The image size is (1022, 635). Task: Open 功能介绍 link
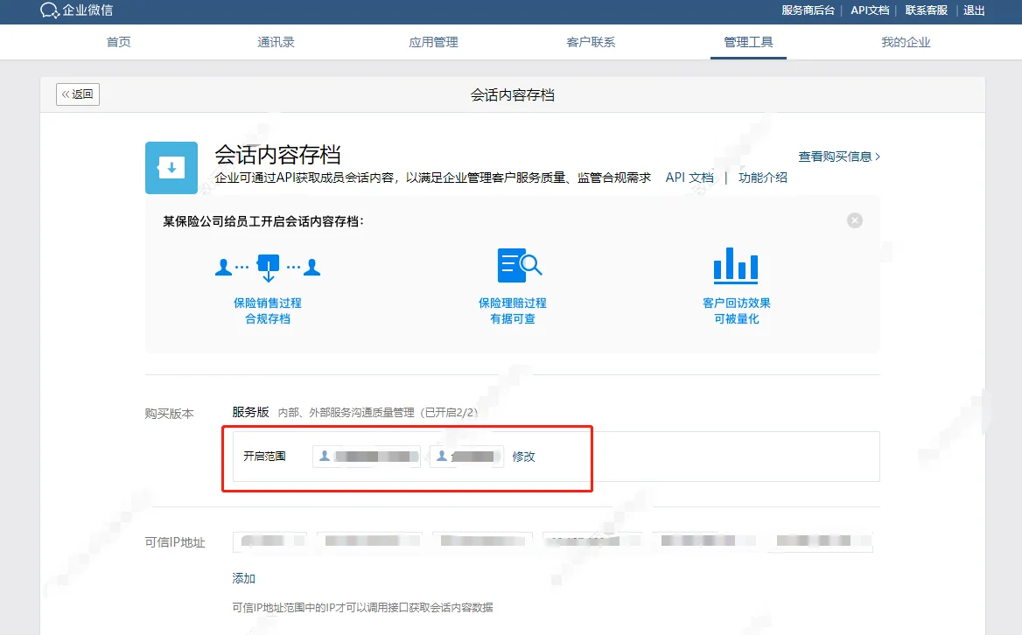[763, 178]
